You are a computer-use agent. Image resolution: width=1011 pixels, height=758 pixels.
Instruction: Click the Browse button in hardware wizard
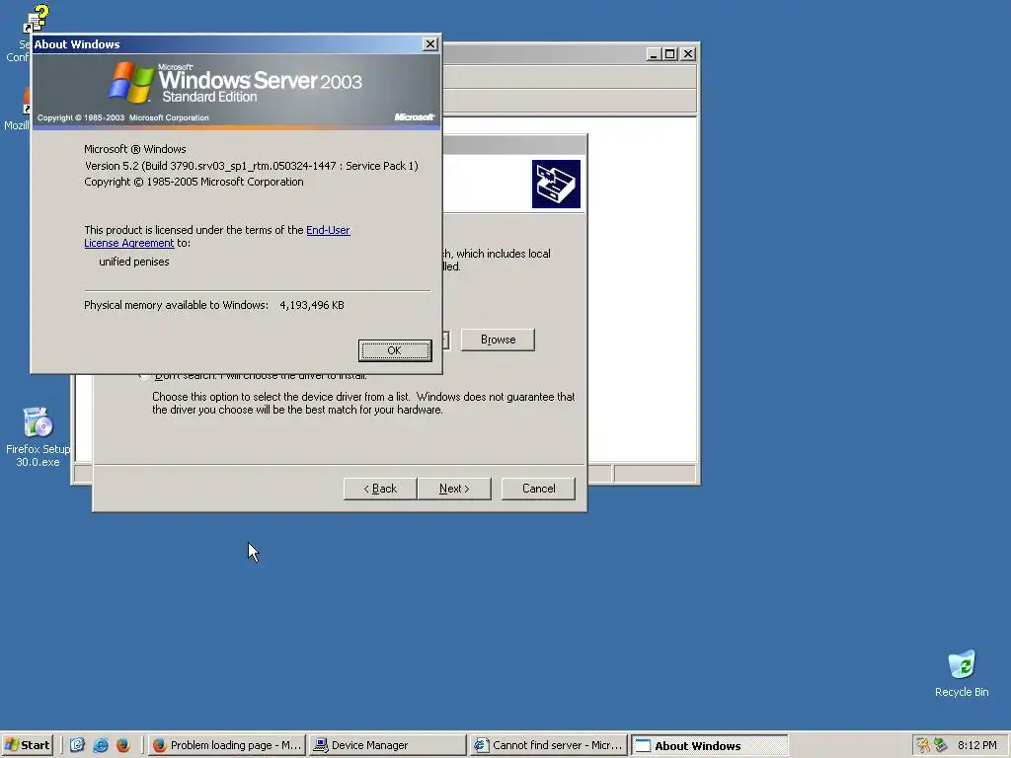498,340
